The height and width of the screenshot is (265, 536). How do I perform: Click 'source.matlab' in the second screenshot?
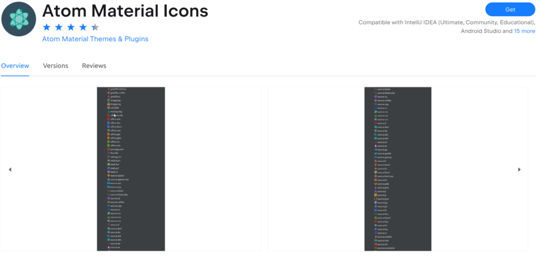(385, 237)
